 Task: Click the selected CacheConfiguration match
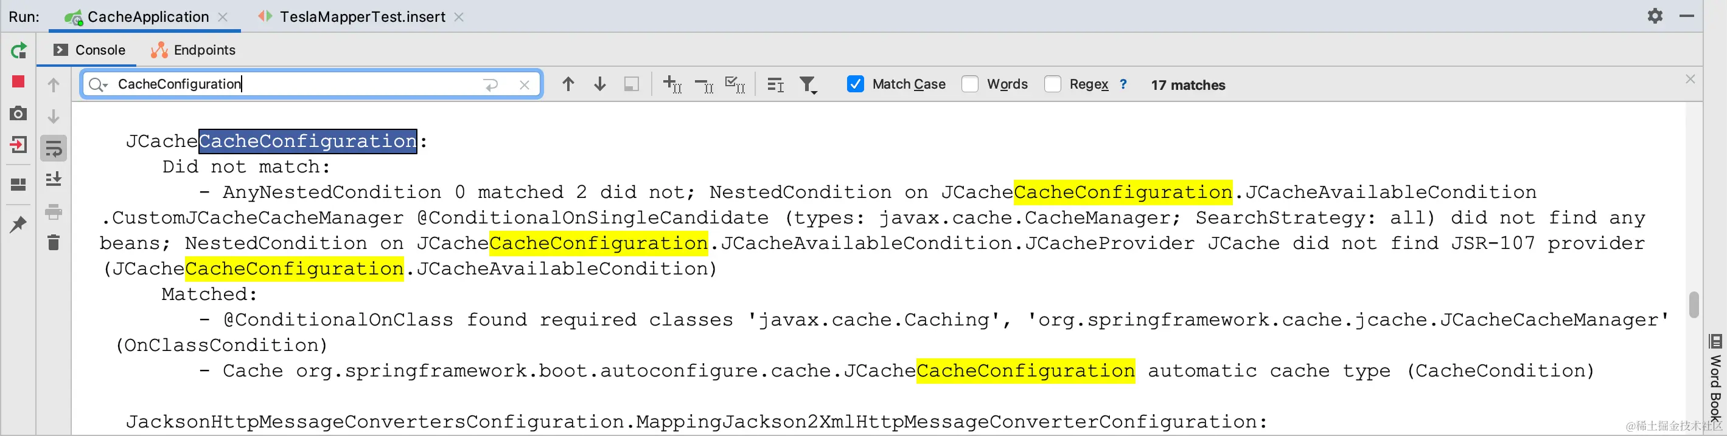click(x=308, y=141)
